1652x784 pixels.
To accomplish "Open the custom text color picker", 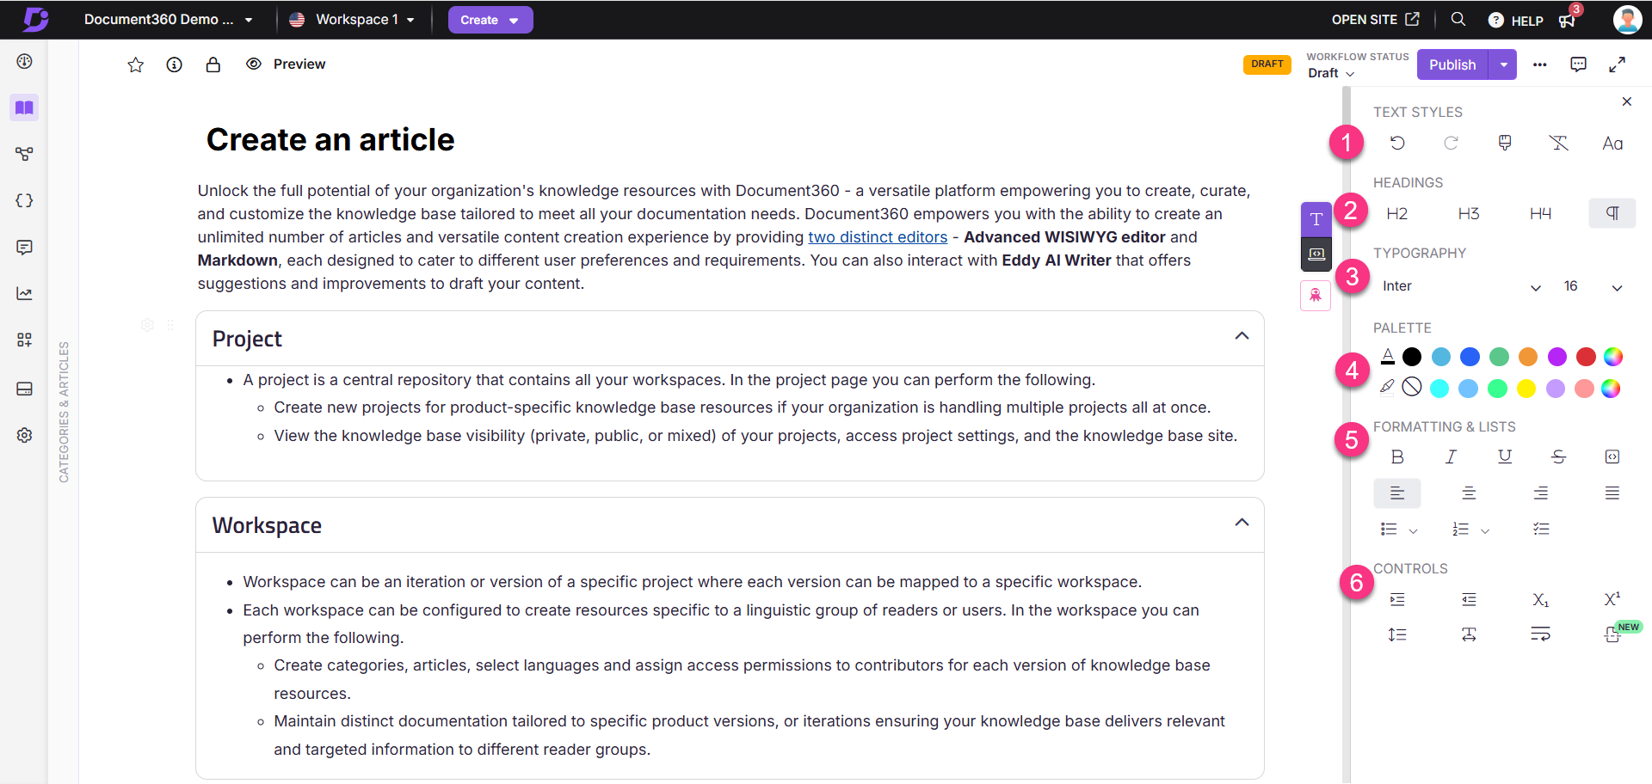I will 1613,357.
